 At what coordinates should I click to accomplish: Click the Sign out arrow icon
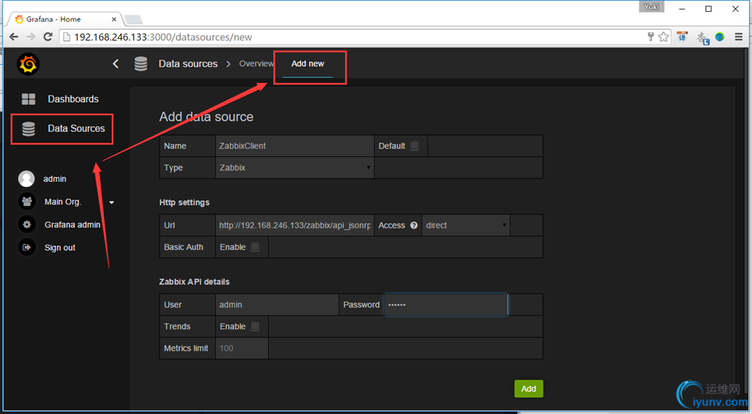click(27, 247)
